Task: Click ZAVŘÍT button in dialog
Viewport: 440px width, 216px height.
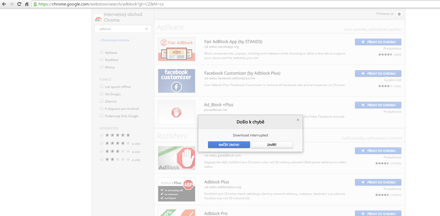Action: [x=272, y=145]
